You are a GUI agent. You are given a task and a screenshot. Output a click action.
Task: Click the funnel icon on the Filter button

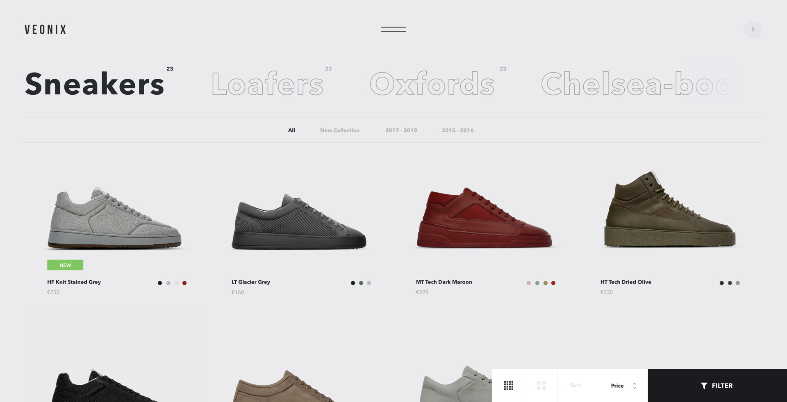coord(704,386)
